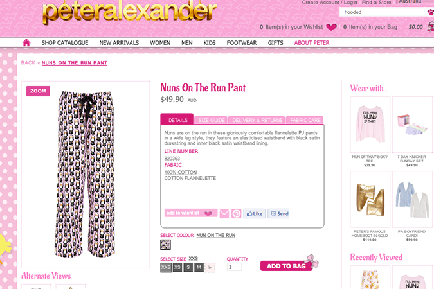Viewport: 434px width, 289px height.
Task: Click the quantity input field
Action: (x=234, y=267)
